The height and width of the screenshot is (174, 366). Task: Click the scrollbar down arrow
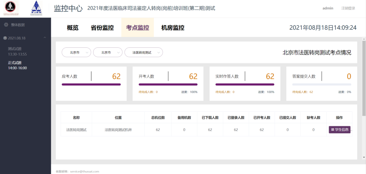coord(364,157)
